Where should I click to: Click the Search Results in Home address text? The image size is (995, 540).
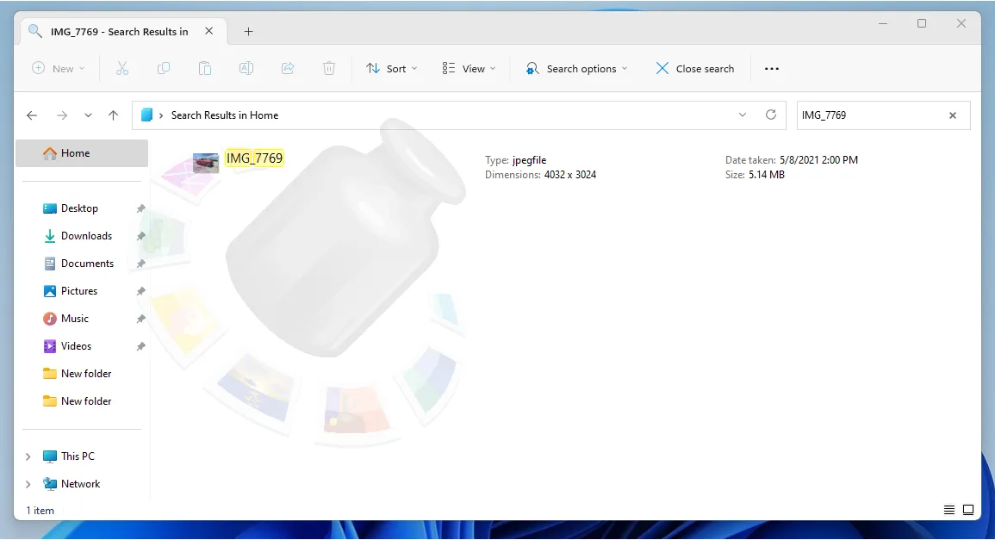225,115
